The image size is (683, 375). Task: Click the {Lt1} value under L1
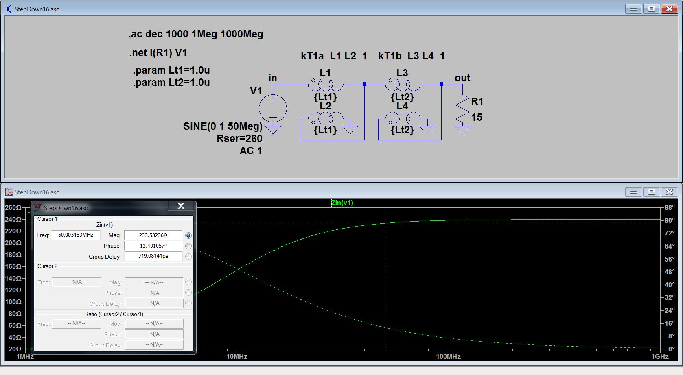click(325, 97)
